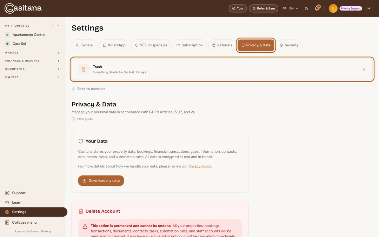The width and height of the screenshot is (379, 237).
Task: Add a new property with plus icon
Action: (x=53, y=26)
